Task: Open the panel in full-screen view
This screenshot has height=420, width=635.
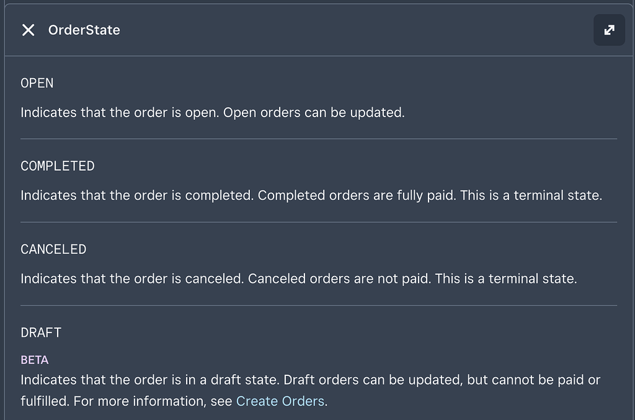Action: click(608, 29)
